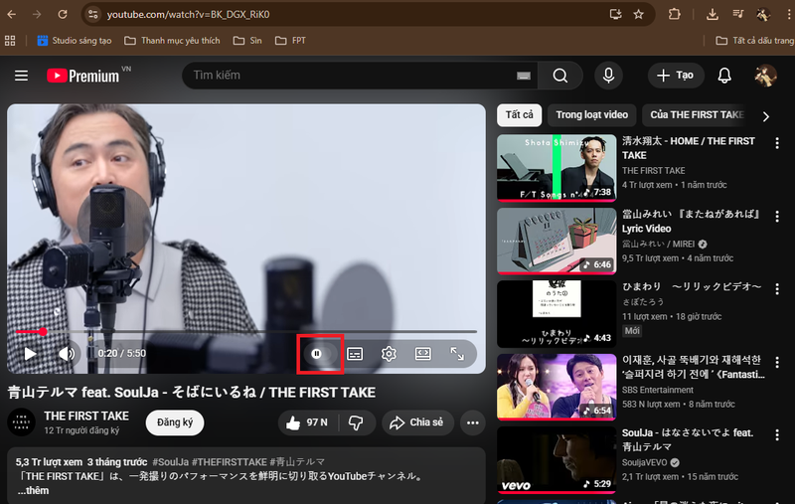Open options menu for 清水翔太 HOME video
Screen dimensions: 795x504
coord(777,143)
